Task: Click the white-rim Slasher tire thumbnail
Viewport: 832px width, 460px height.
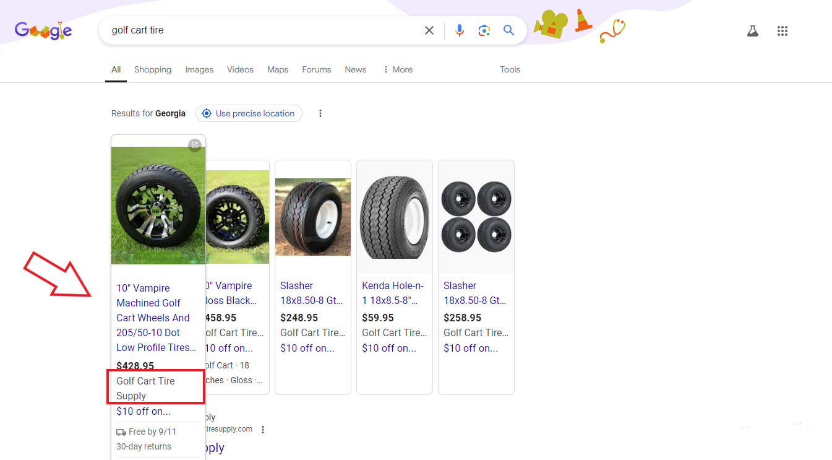Action: (313, 217)
